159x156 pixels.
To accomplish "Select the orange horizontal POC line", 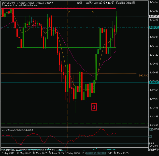I will click(x=68, y=74).
